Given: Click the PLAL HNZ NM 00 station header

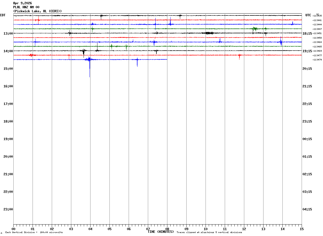Looking at the screenshot, I should click(26, 7).
